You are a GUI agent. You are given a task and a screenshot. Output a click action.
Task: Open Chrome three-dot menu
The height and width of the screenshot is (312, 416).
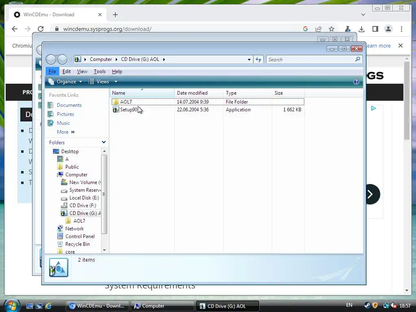click(401, 29)
